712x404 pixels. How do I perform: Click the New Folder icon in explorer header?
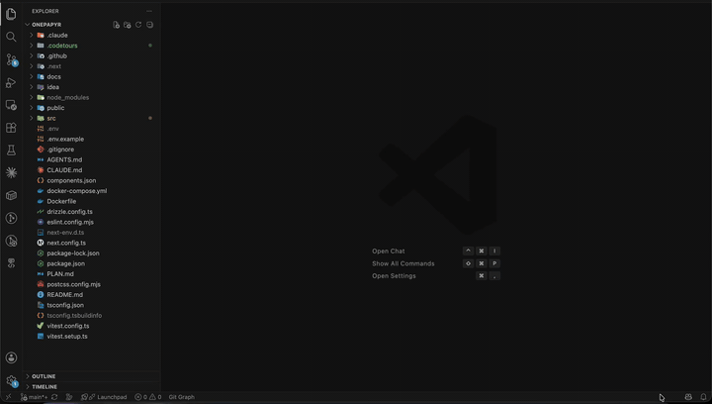click(x=128, y=25)
